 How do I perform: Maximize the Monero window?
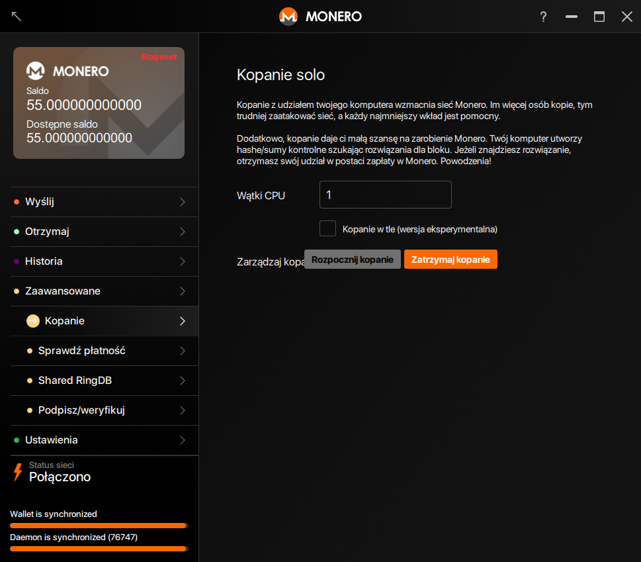599,17
